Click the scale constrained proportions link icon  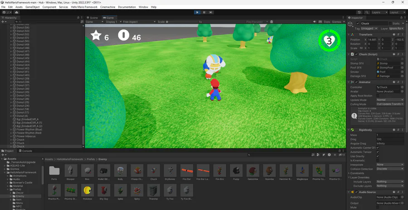point(361,48)
